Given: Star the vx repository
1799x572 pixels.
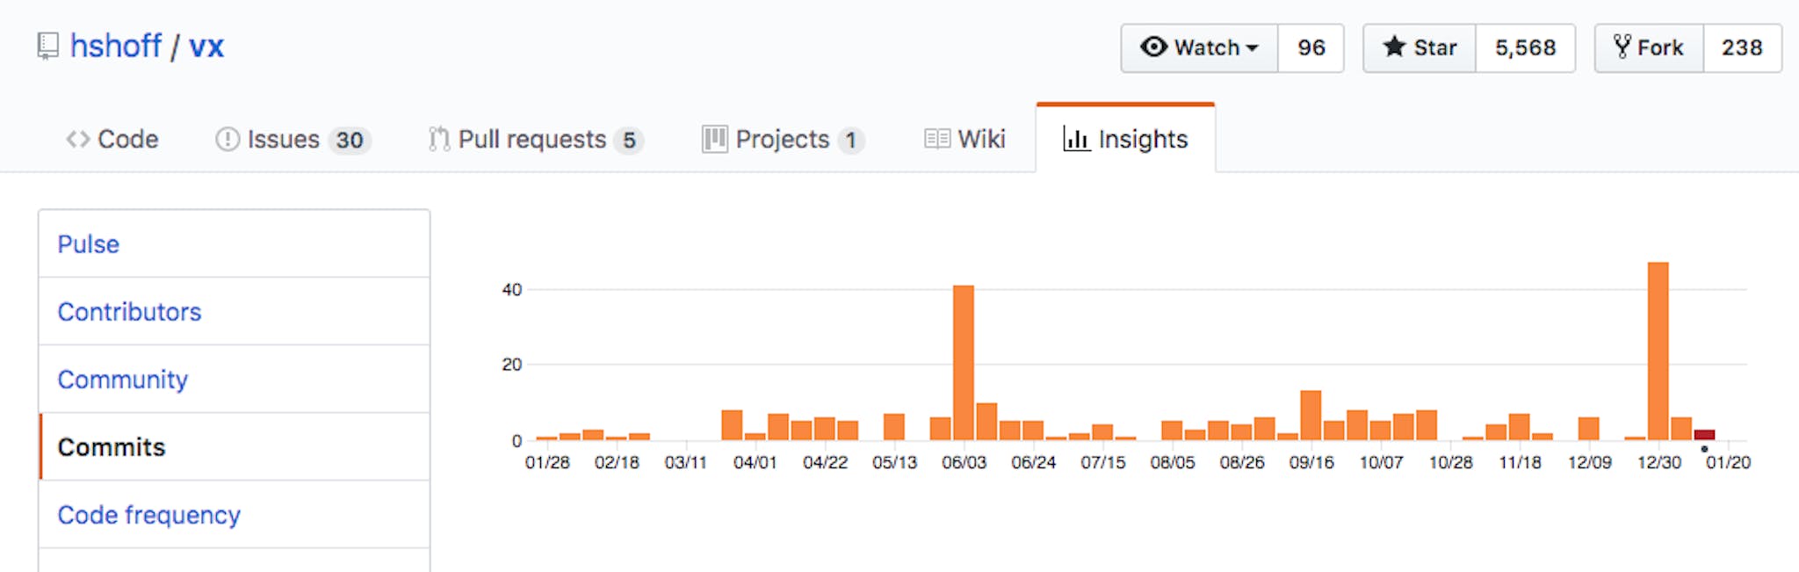Looking at the screenshot, I should pos(1420,47).
